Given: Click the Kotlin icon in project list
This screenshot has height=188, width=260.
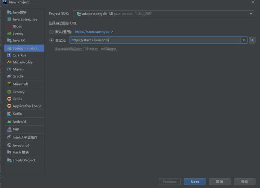Looking at the screenshot, I should coord(9,114).
